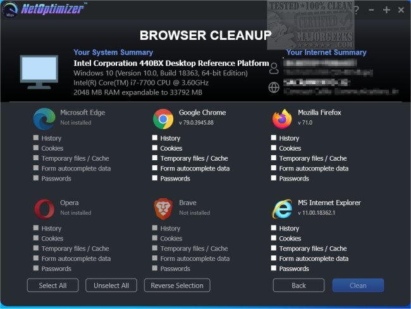Click the 2048 MB RAM line

tap(138, 92)
